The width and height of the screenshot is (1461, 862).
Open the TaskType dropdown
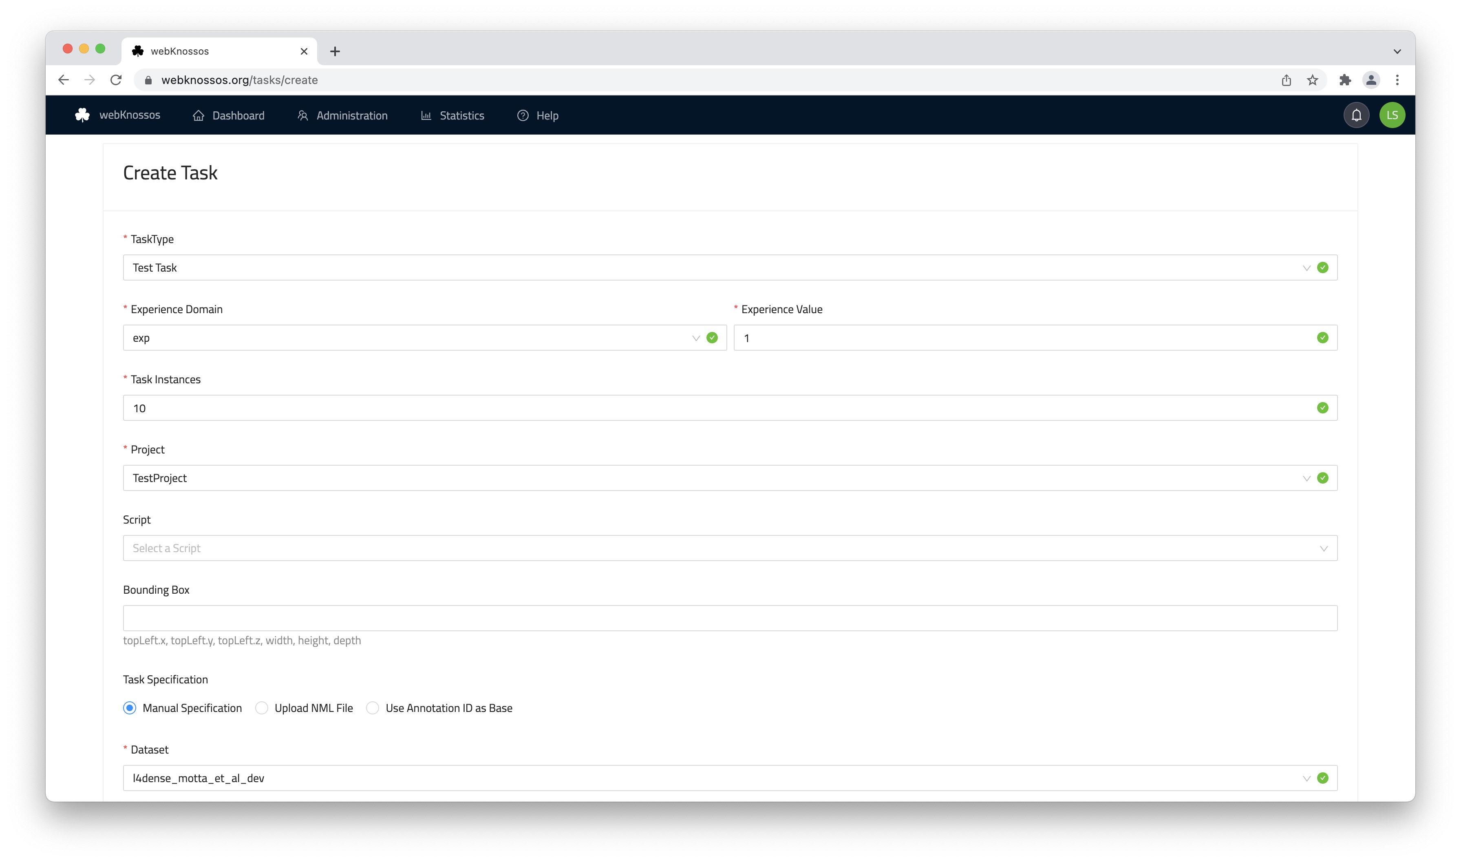pyautogui.click(x=730, y=268)
